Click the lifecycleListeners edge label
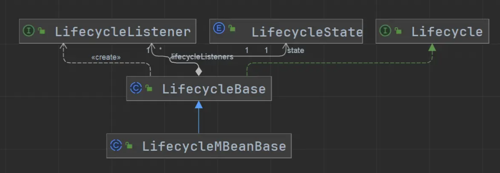The image size is (500, 173). tap(202, 57)
